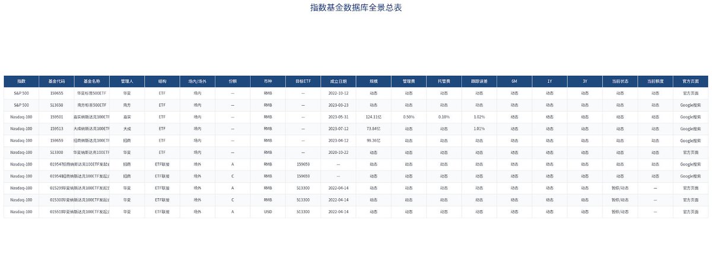Click fund name 南方标普500ETF

pyautogui.click(x=92, y=105)
